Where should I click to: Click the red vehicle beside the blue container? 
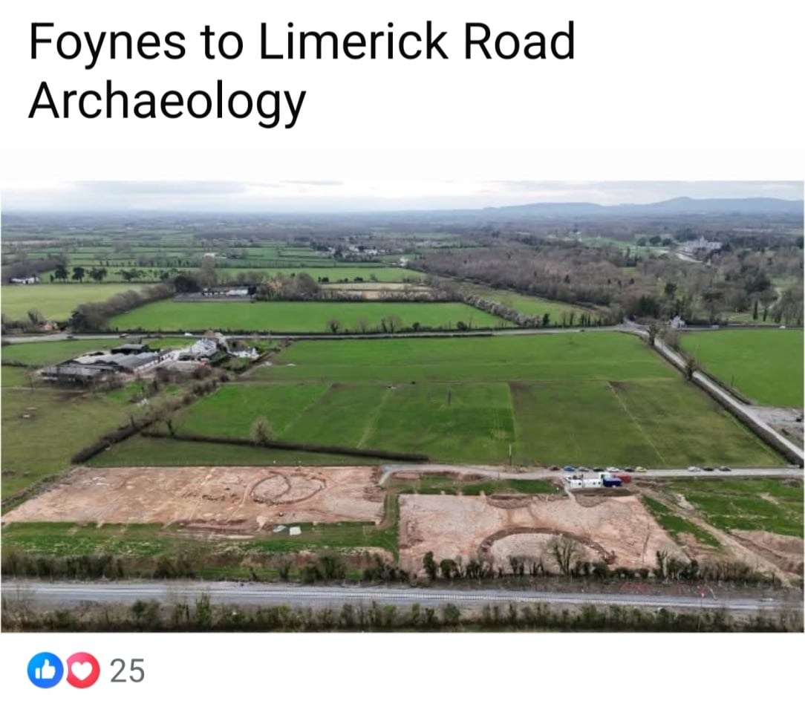[x=625, y=479]
